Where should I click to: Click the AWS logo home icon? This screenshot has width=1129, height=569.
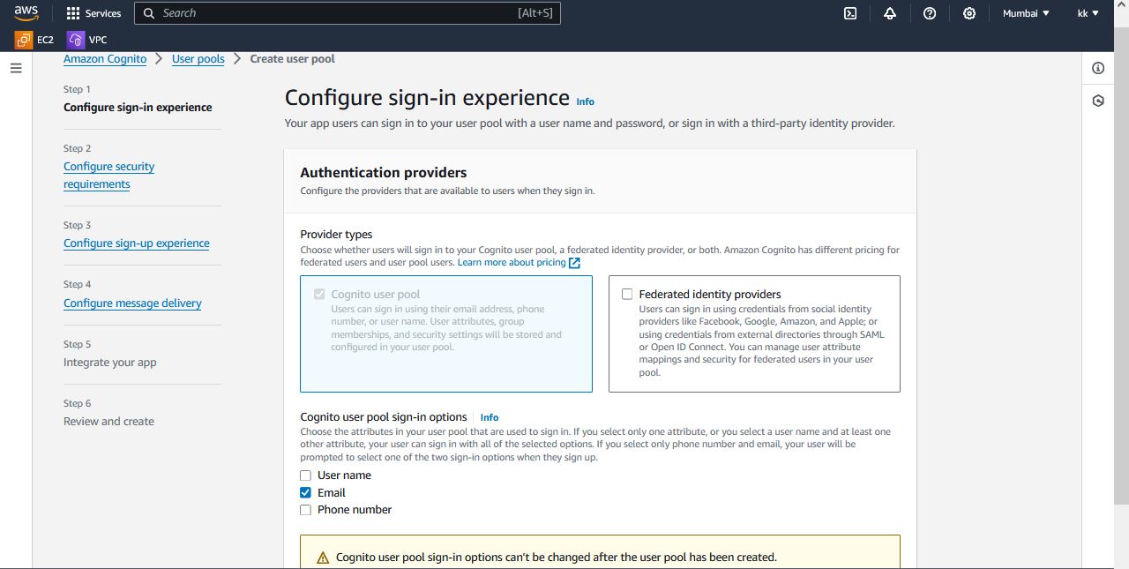(x=26, y=12)
